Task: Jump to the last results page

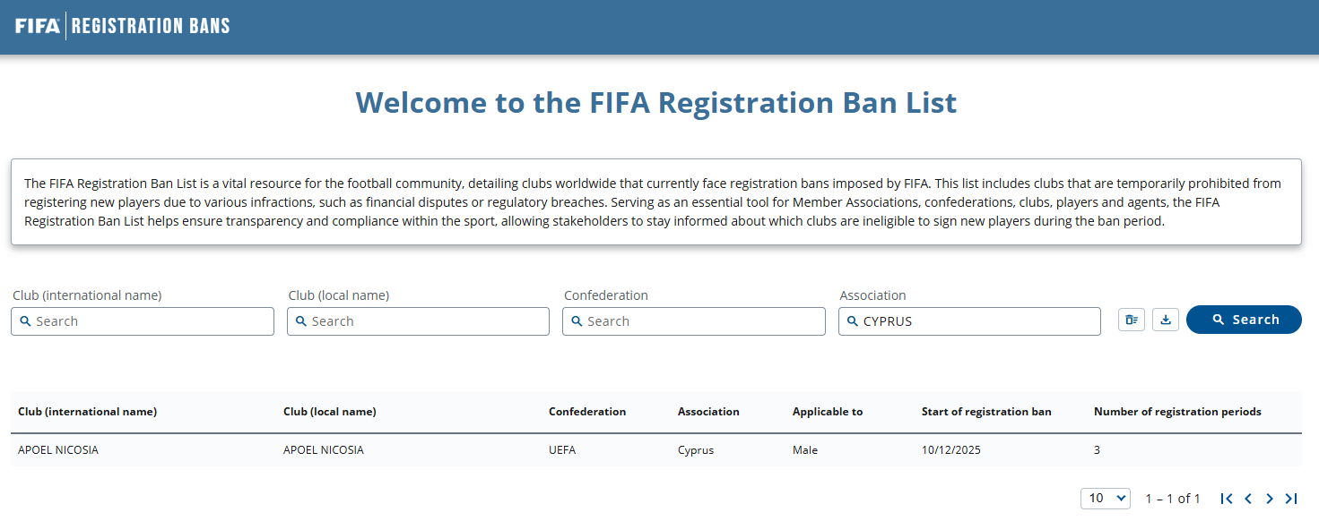Action: [1291, 499]
